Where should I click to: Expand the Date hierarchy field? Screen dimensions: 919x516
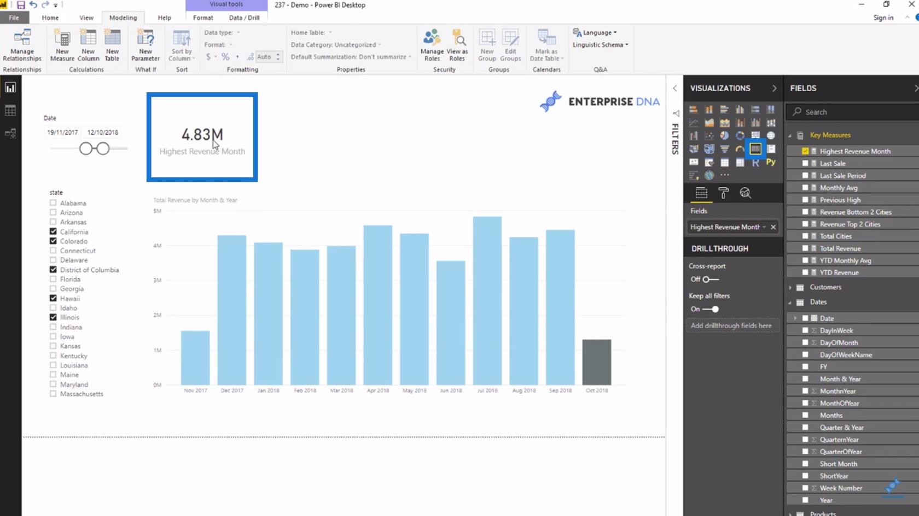click(x=795, y=318)
